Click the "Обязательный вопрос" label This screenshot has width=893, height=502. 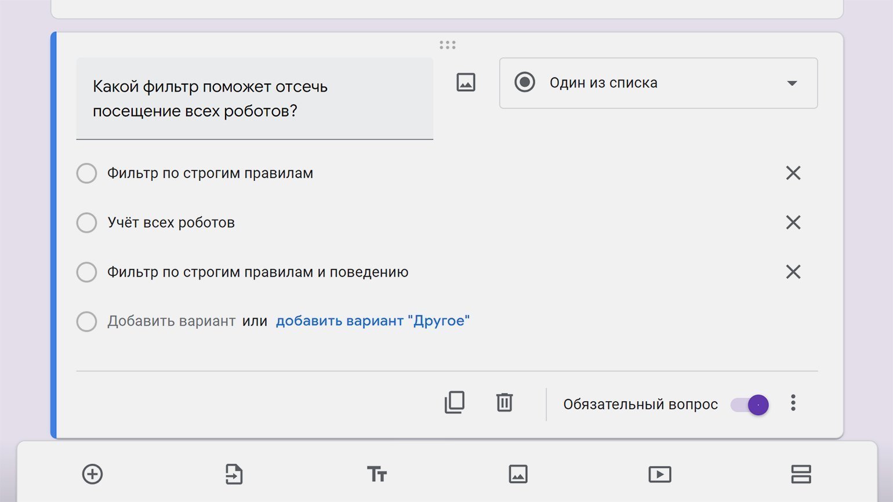coord(641,405)
